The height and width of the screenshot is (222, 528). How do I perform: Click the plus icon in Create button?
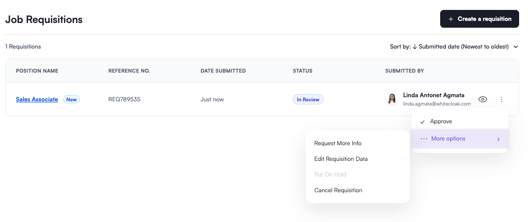click(451, 19)
